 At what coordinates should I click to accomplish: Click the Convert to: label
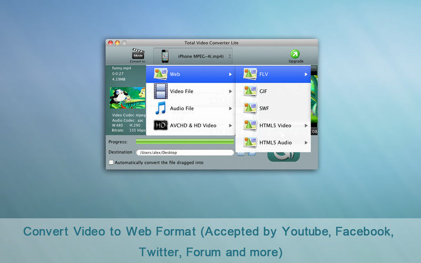coord(138,62)
